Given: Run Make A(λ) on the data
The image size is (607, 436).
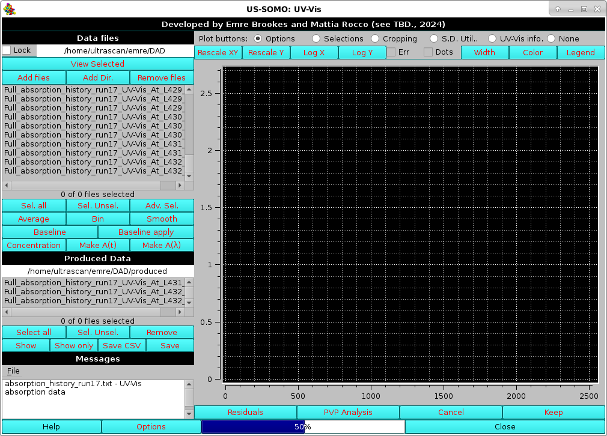Looking at the screenshot, I should 162,245.
